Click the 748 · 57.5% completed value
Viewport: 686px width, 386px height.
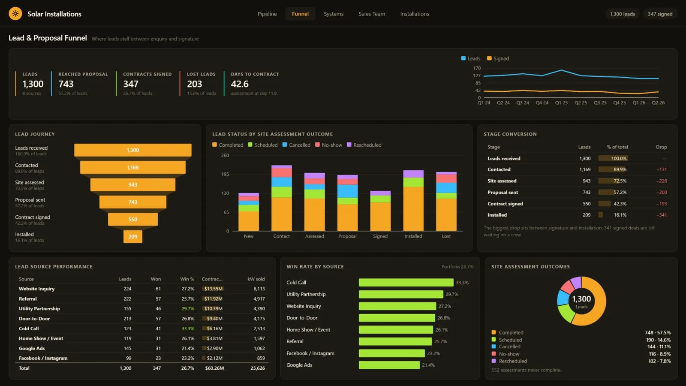(658, 332)
